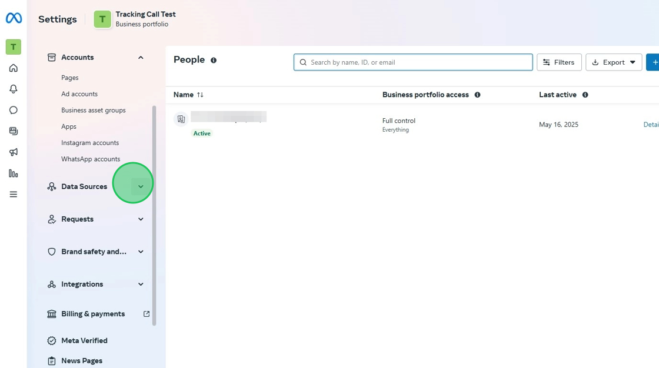Open the Export dropdown
The width and height of the screenshot is (659, 368).
pos(614,62)
